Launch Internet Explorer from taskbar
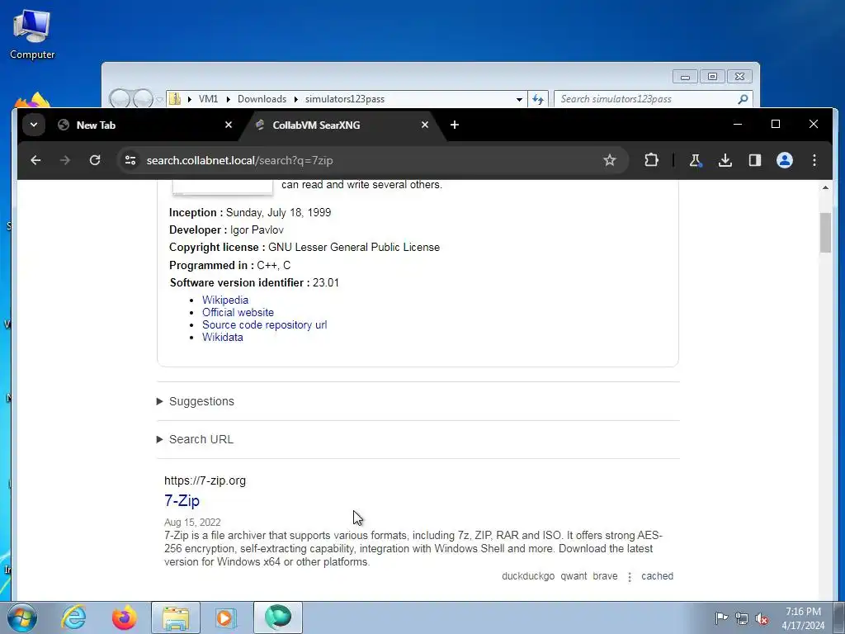The image size is (845, 634). pyautogui.click(x=73, y=617)
